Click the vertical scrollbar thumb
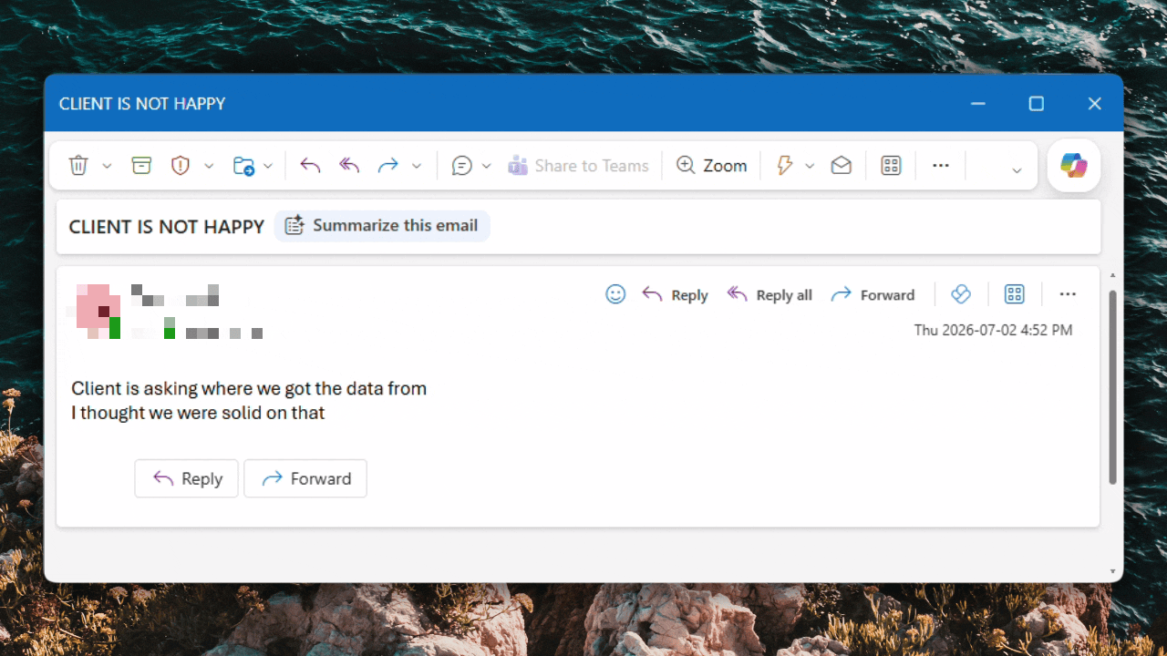 click(1112, 387)
